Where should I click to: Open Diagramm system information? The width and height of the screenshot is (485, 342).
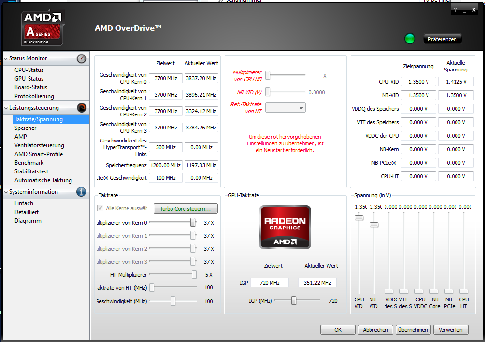[28, 220]
